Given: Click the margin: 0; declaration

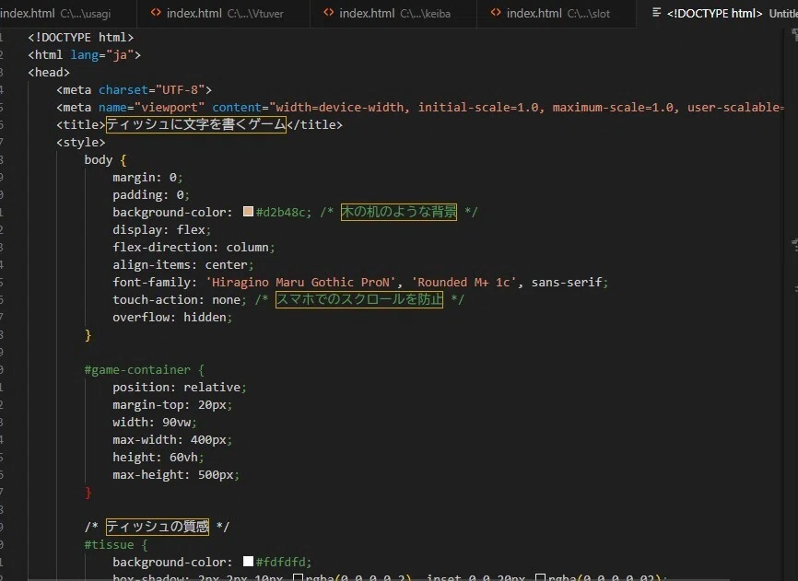Looking at the screenshot, I should tap(147, 178).
